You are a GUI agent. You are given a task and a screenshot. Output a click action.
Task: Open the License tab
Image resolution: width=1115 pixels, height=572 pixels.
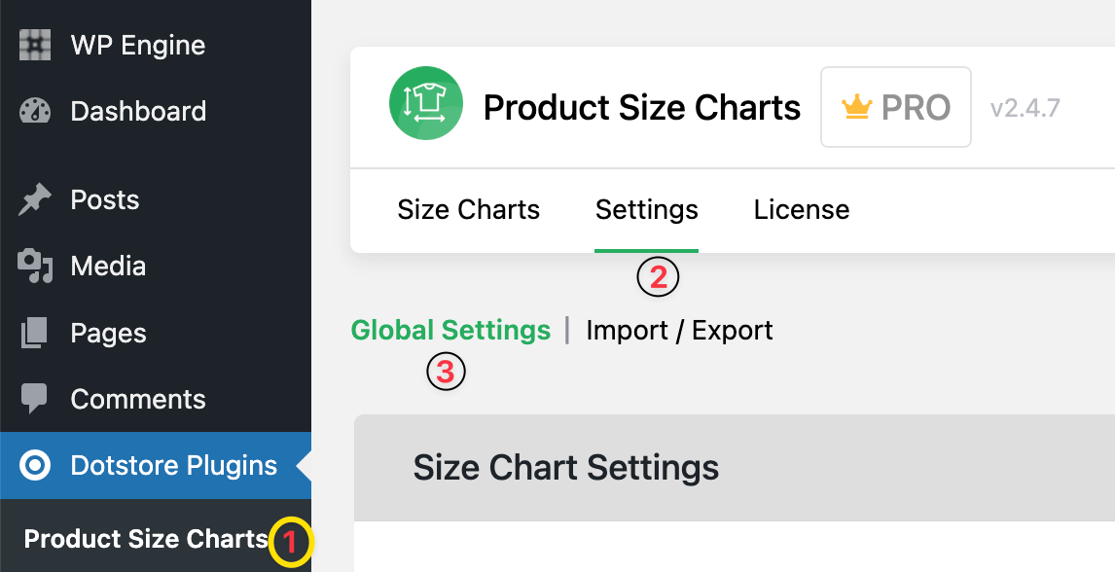pos(801,209)
